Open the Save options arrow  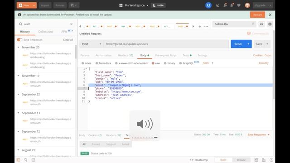click(267, 44)
